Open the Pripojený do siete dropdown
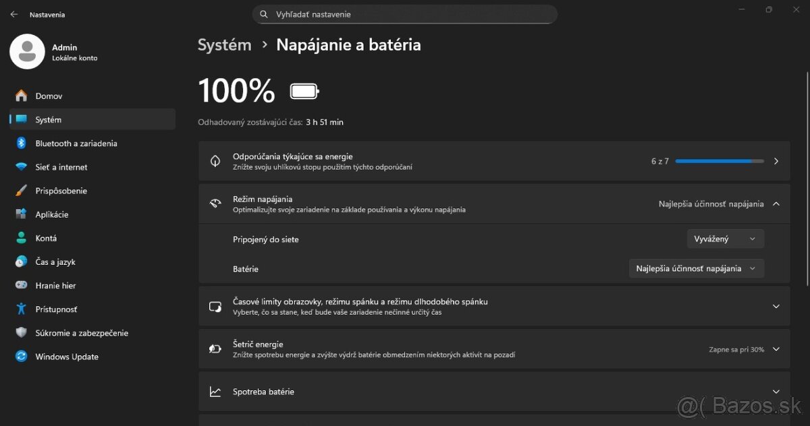Viewport: 810px width, 426px height. click(726, 239)
